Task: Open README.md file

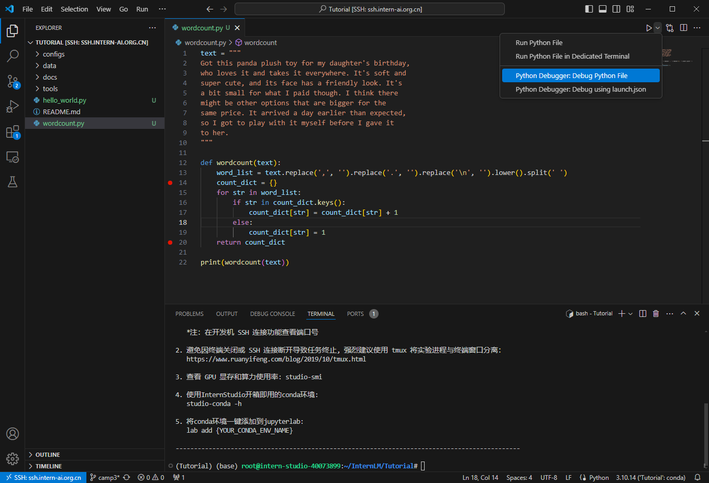Action: (x=95, y=112)
